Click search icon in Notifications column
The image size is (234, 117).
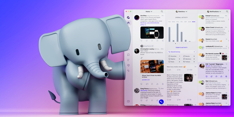[227, 11]
